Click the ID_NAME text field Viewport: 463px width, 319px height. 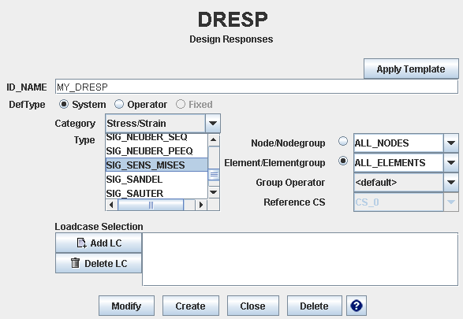256,87
